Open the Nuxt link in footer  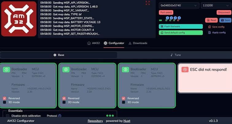(x=127, y=121)
